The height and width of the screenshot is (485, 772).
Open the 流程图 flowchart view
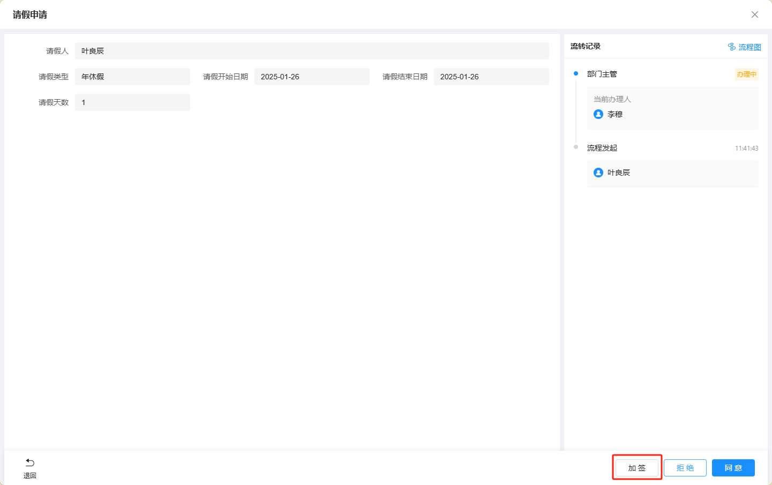[x=744, y=47]
